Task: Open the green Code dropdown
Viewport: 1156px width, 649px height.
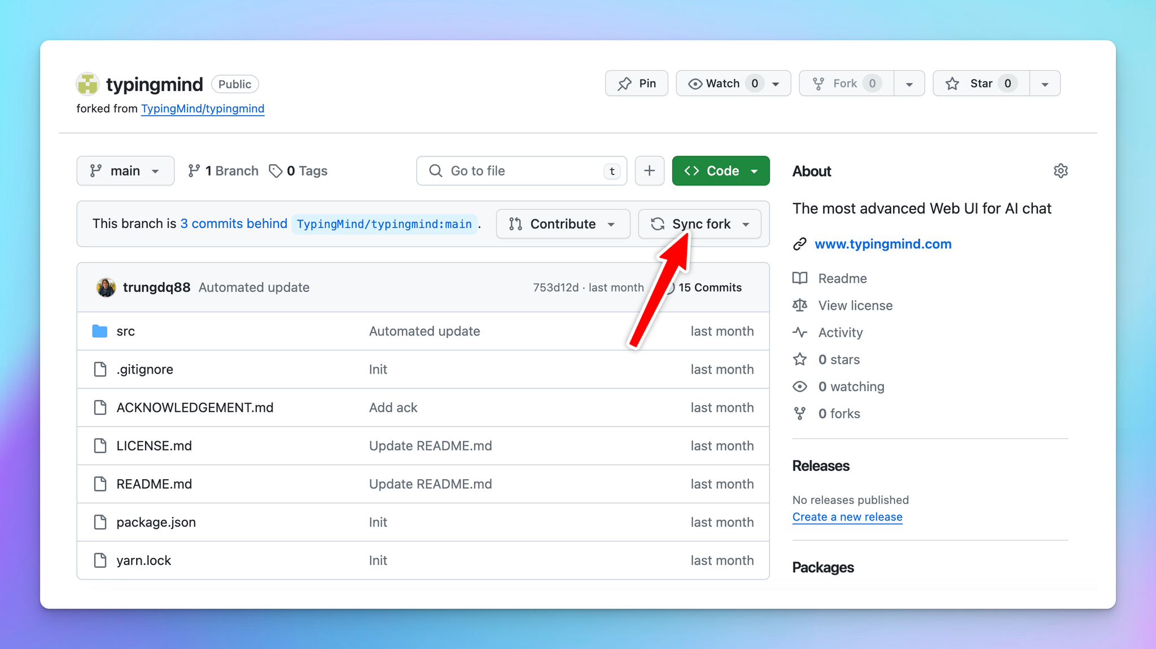Action: coord(721,171)
